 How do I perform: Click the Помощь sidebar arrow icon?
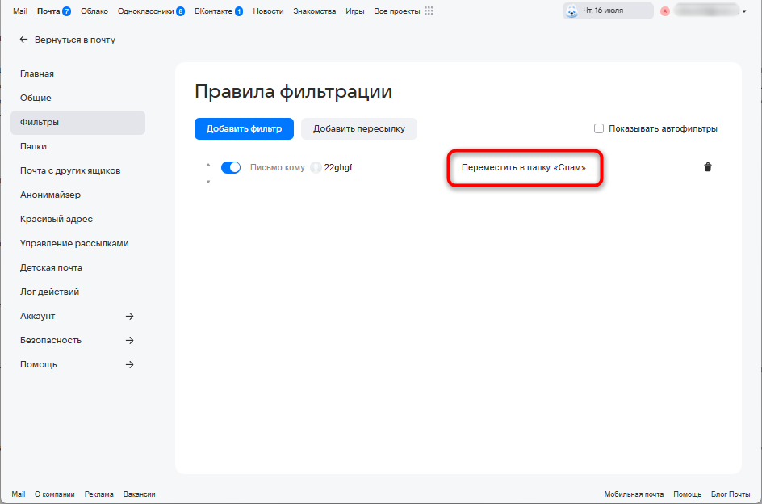point(129,364)
